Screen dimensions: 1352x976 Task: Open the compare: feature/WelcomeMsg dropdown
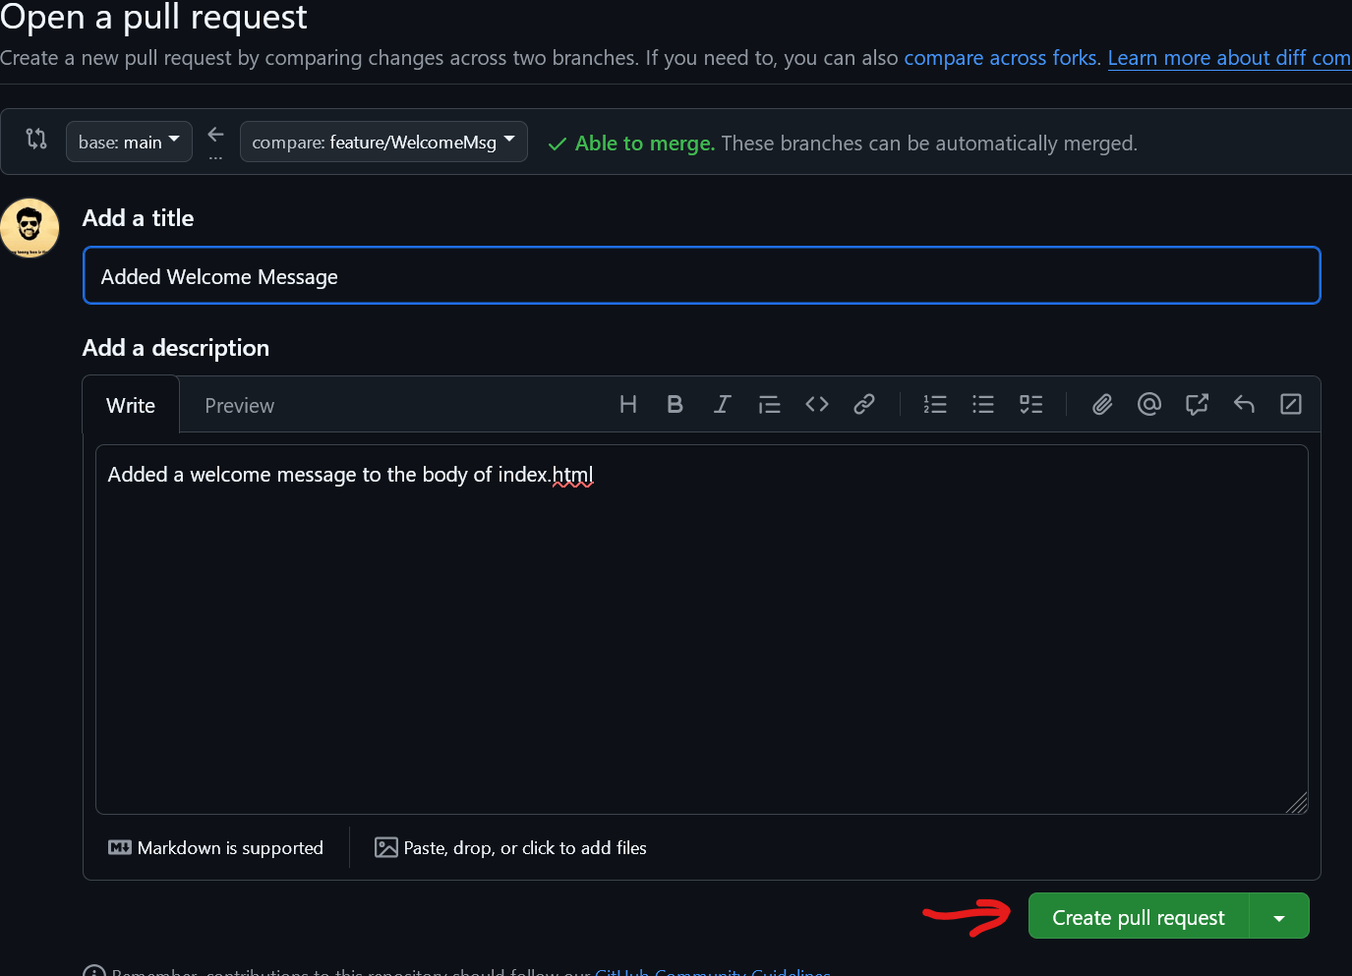point(383,142)
